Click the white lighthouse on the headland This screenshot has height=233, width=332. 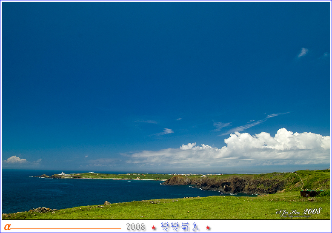click(63, 173)
